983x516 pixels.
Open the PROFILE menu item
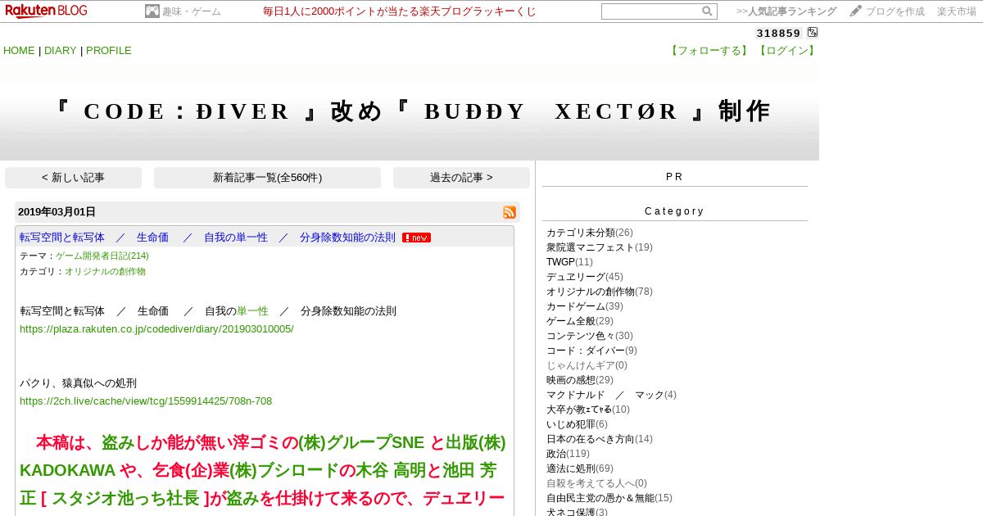click(108, 50)
